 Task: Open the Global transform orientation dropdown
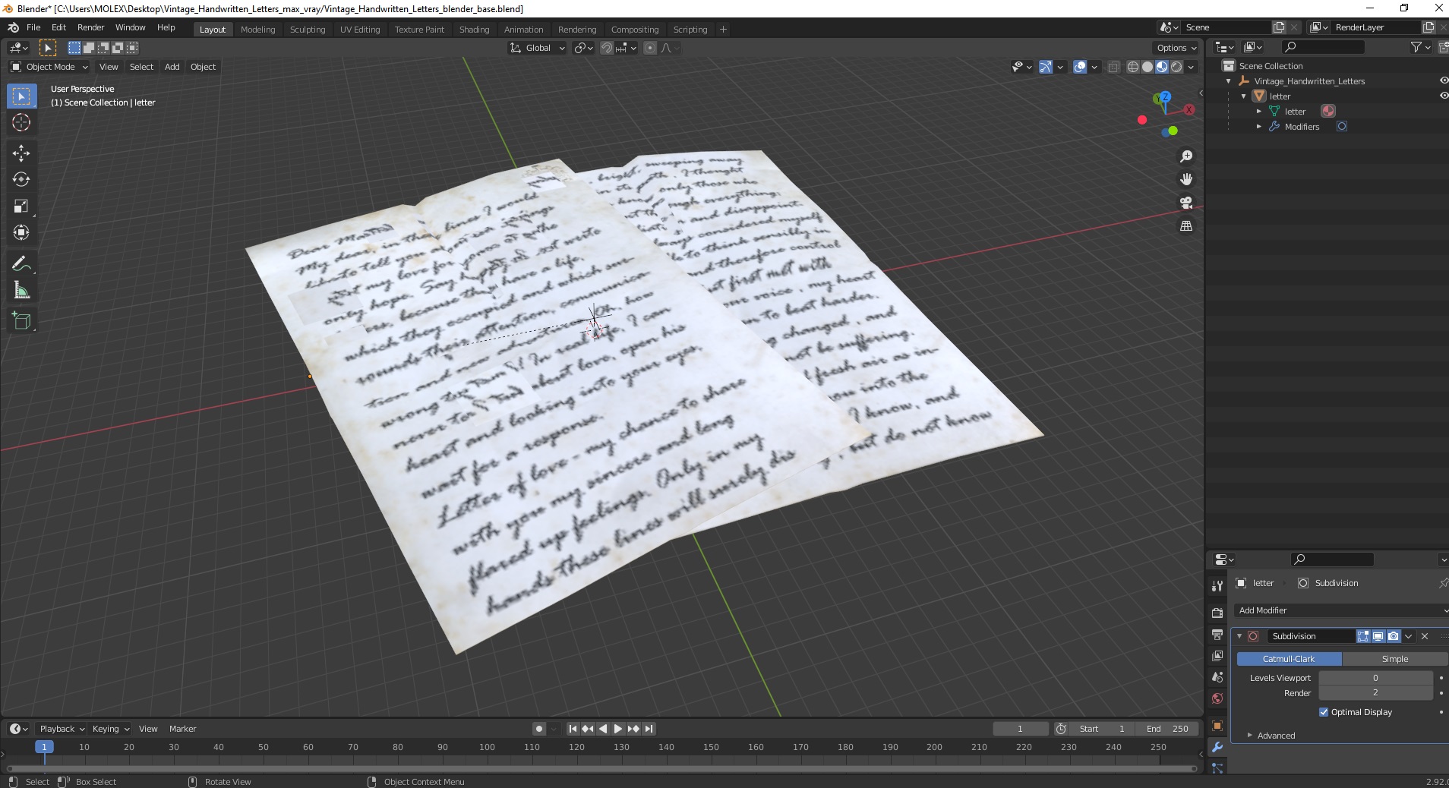[537, 48]
